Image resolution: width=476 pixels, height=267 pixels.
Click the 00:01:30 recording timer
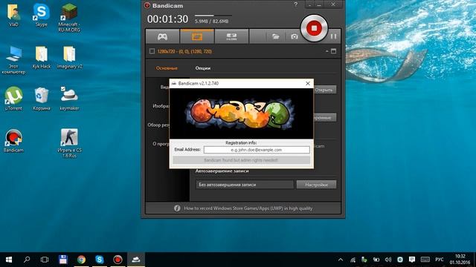click(167, 19)
